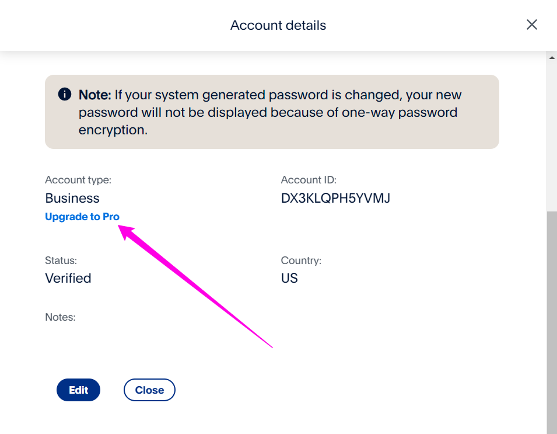Select the Account ID value DX3KLQPH5YVMJ
The height and width of the screenshot is (434, 557).
[335, 198]
